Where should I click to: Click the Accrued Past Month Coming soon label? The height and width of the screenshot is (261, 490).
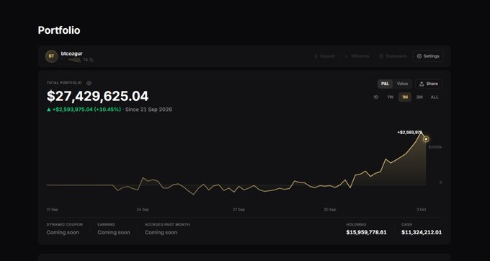point(161,232)
